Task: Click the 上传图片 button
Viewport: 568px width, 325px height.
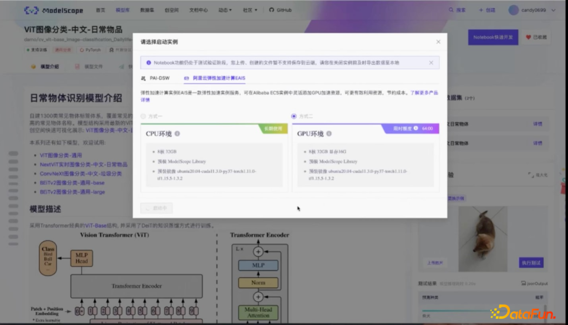Action: click(435, 263)
